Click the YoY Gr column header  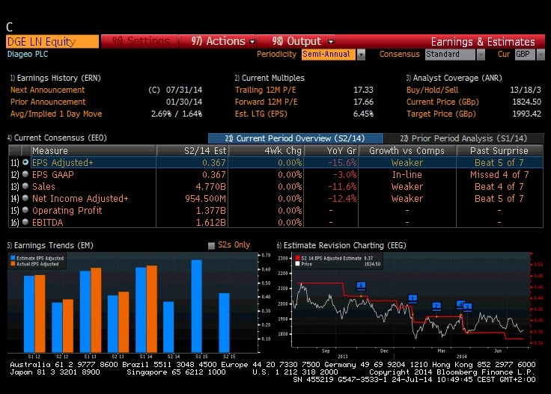click(331, 150)
